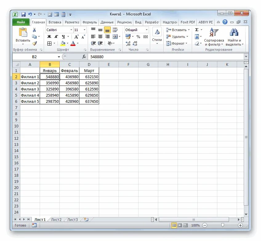Center text horizontally in the cell
261x241 pixels.
(100, 36)
